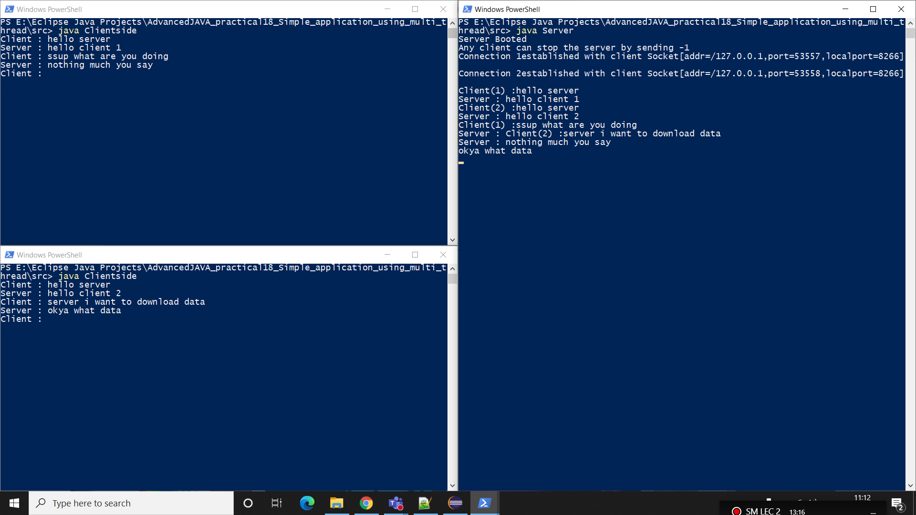The width and height of the screenshot is (916, 515).
Task: Open Cortana circle icon
Action: pos(248,503)
